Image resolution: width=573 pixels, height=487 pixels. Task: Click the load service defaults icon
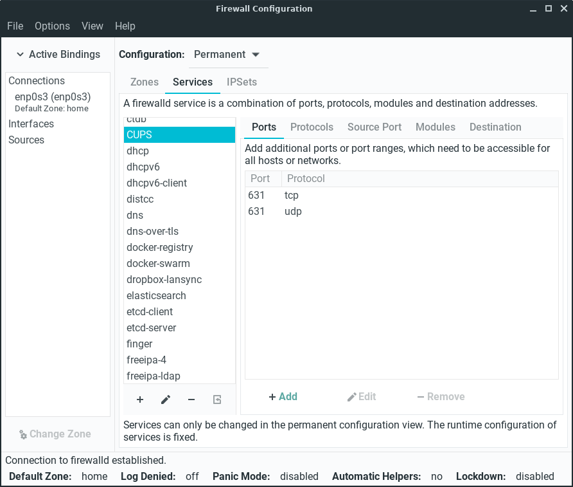point(217,400)
